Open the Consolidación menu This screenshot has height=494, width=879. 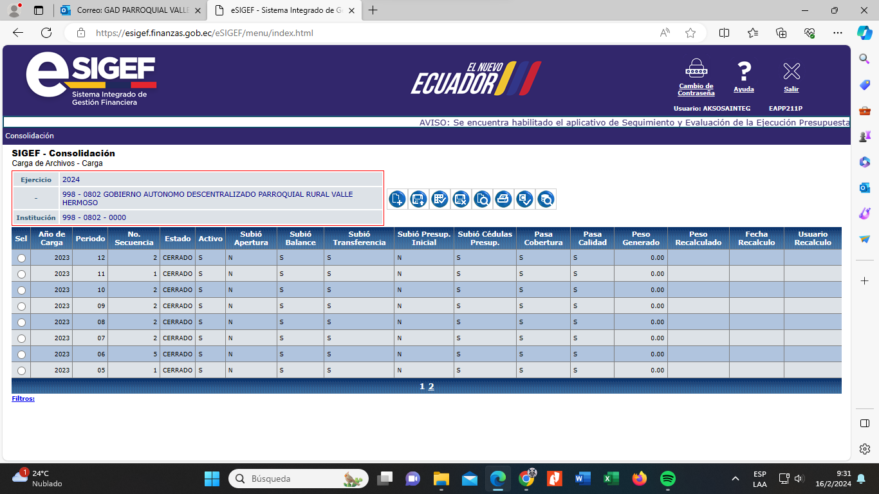[x=30, y=136]
